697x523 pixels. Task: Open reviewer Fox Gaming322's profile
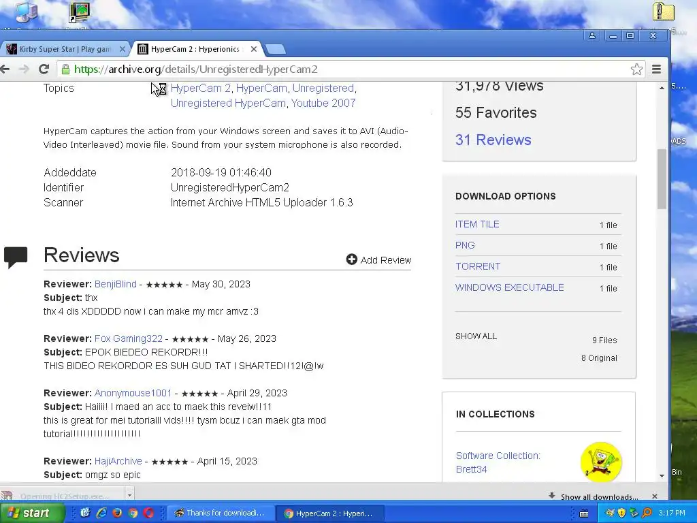(x=129, y=338)
